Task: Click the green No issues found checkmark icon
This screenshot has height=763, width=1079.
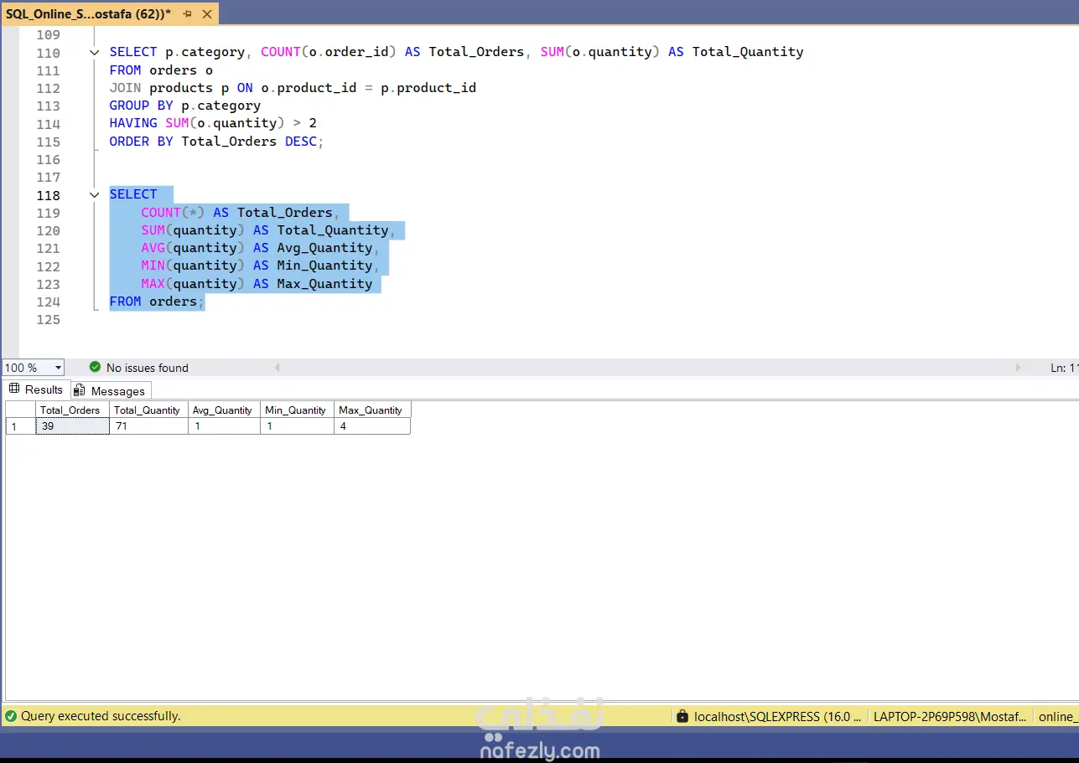Action: pos(95,367)
